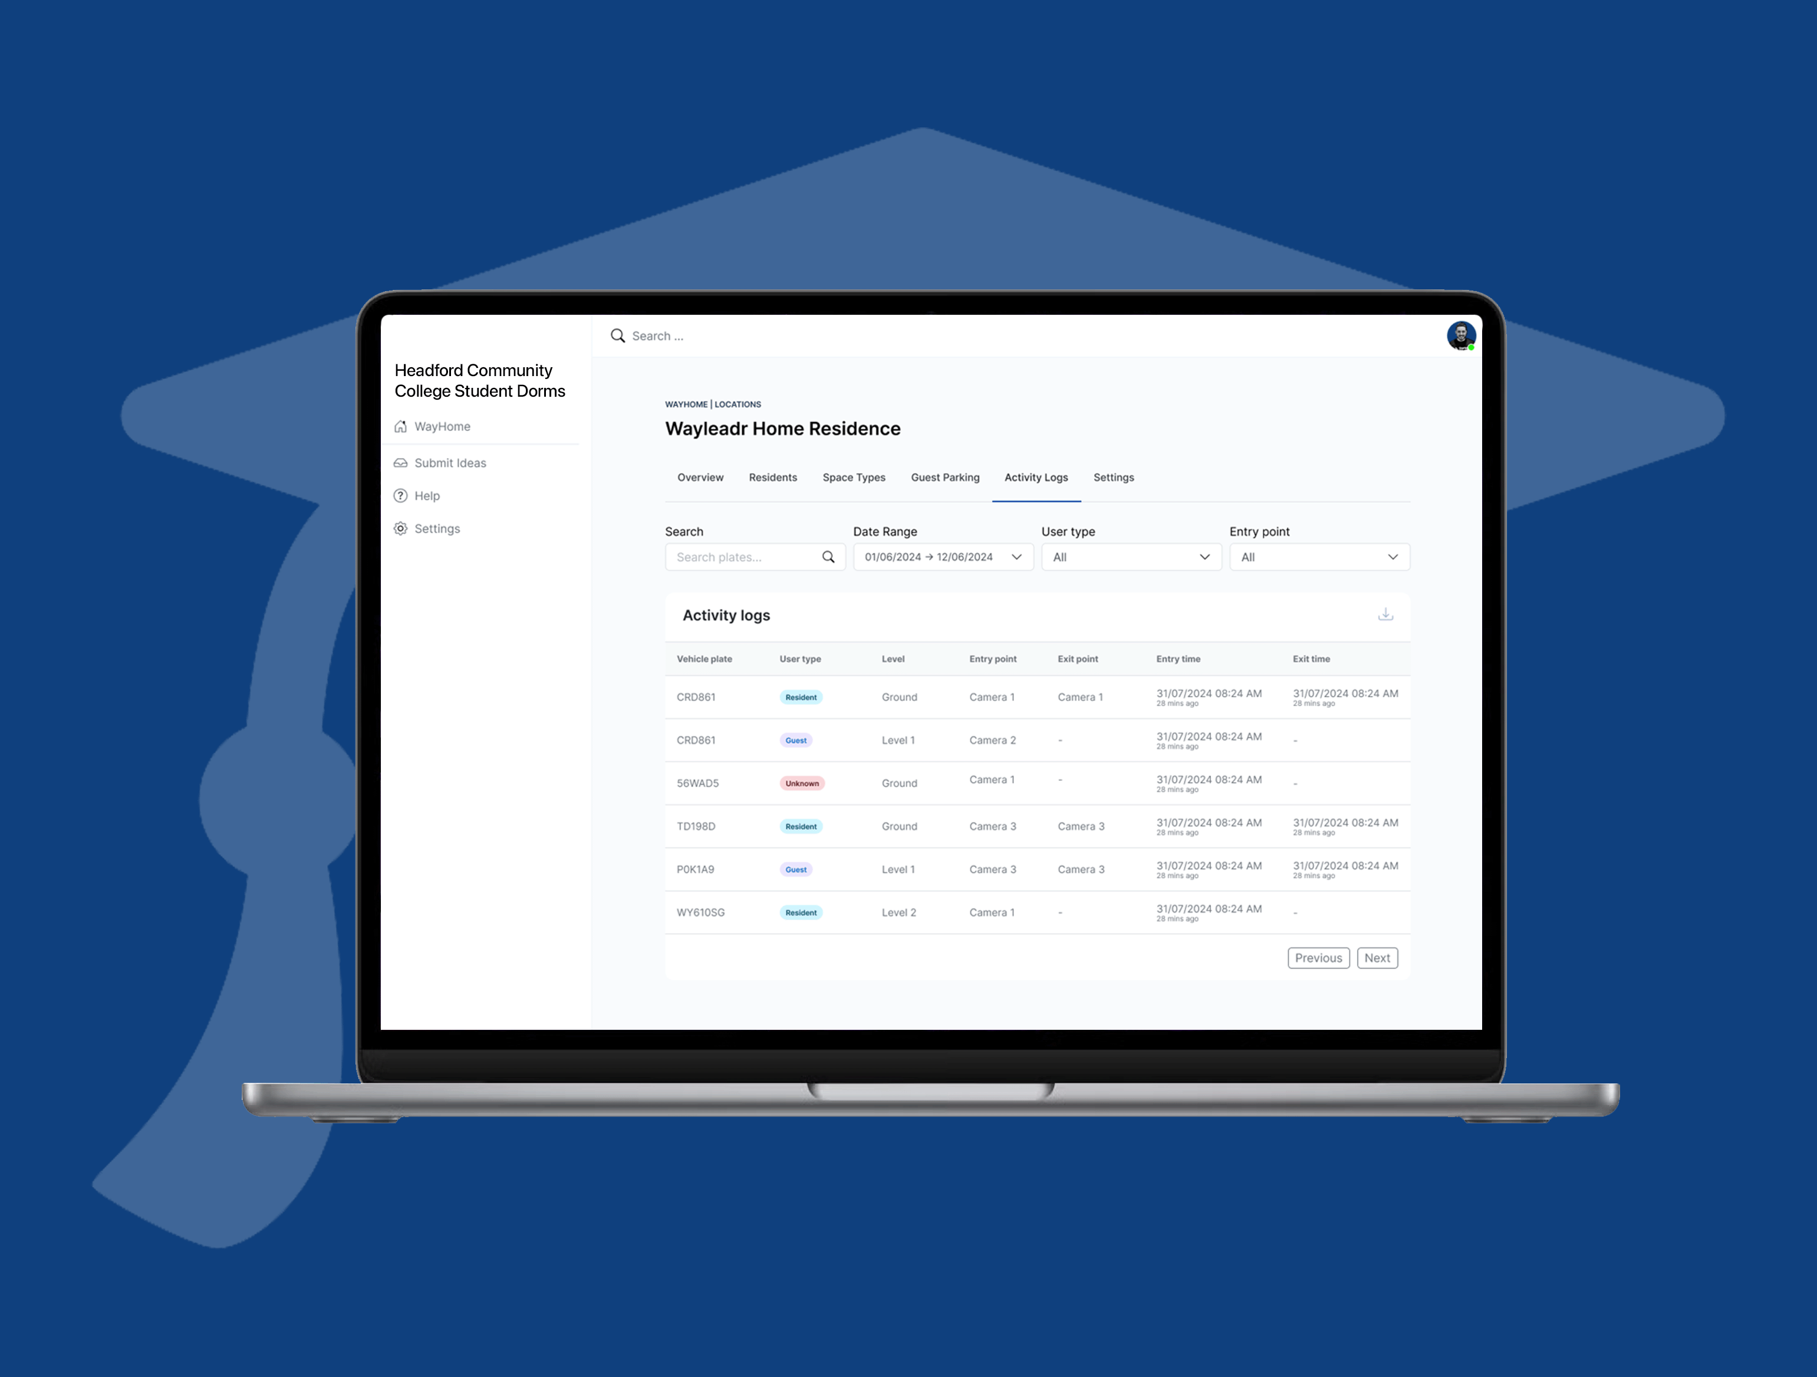Toggle the Space Types tab view
This screenshot has width=1817, height=1377.
pos(854,477)
